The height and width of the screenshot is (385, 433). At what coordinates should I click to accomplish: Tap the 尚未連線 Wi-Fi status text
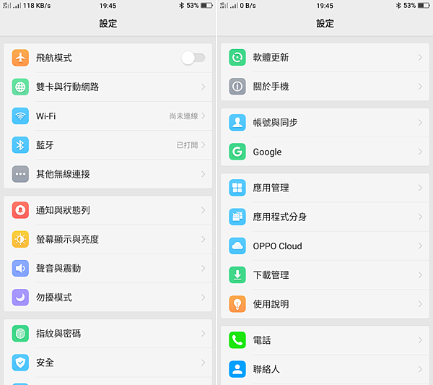point(183,116)
